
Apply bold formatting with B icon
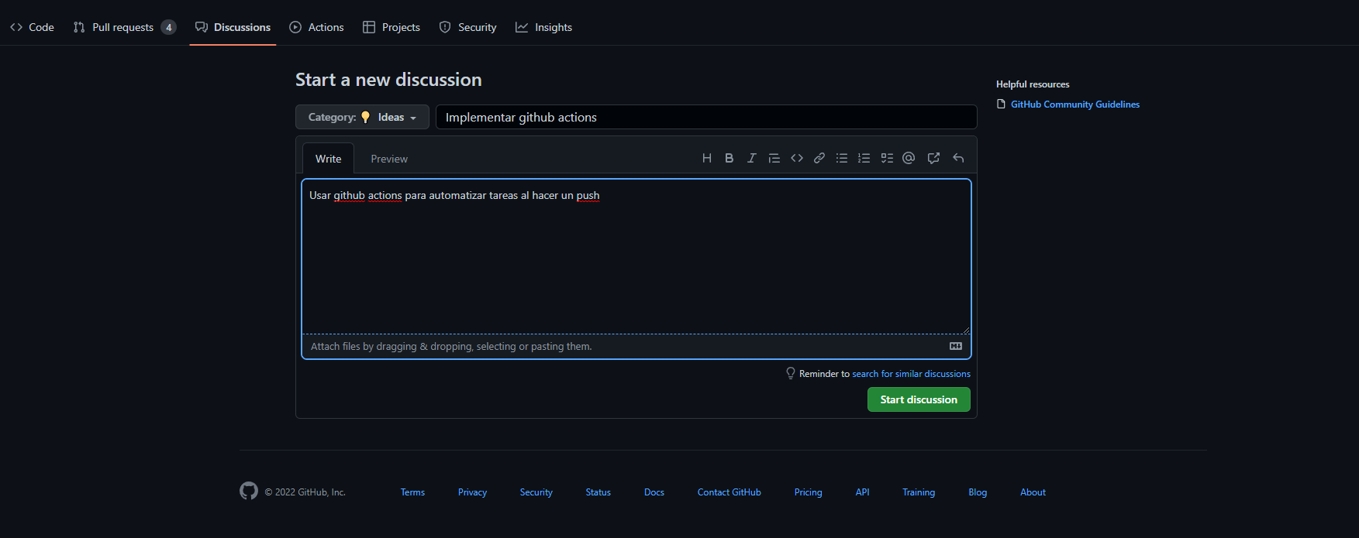click(x=729, y=158)
